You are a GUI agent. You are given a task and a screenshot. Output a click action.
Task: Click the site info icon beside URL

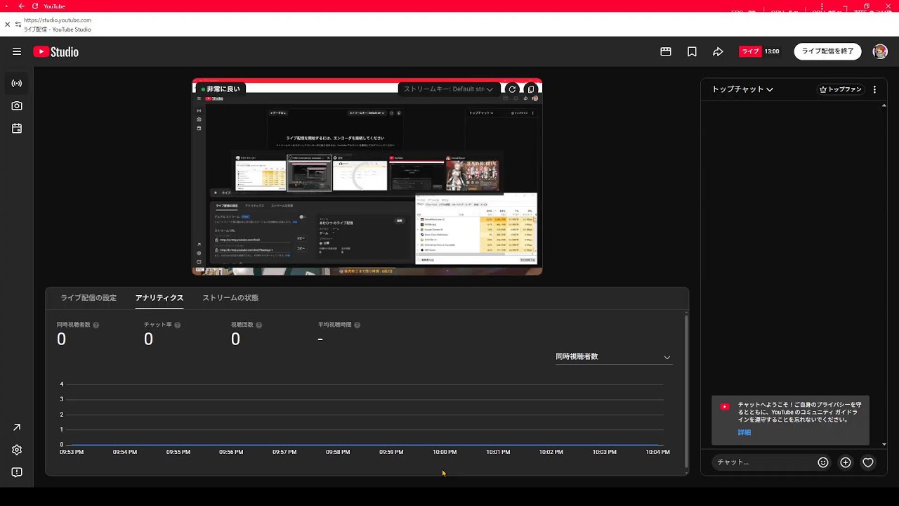[18, 25]
